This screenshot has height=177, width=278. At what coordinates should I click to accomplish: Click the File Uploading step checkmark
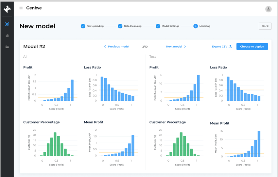83,26
